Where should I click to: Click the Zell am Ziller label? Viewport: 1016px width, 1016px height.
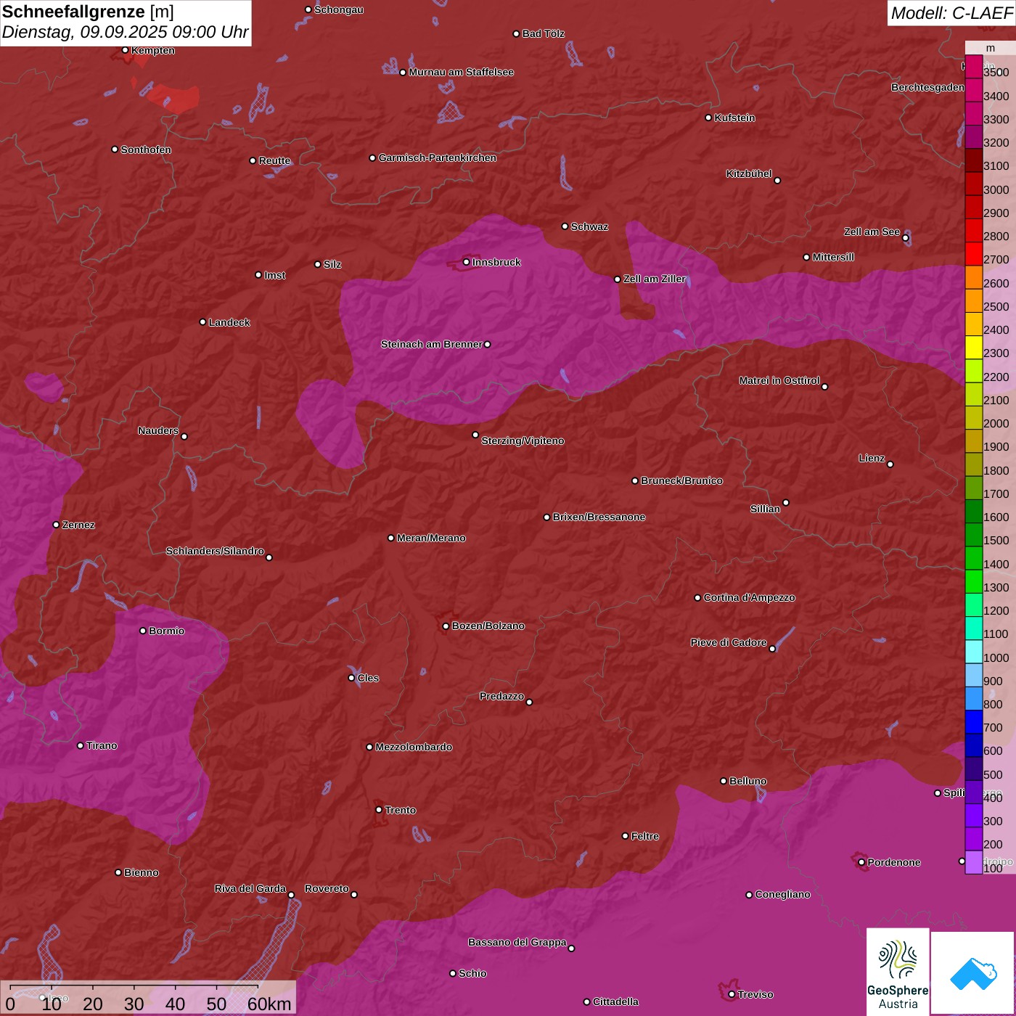point(655,279)
